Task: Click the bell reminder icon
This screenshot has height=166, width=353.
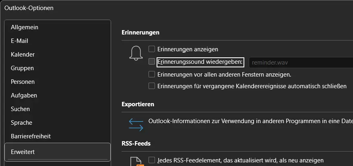Action: click(136, 53)
